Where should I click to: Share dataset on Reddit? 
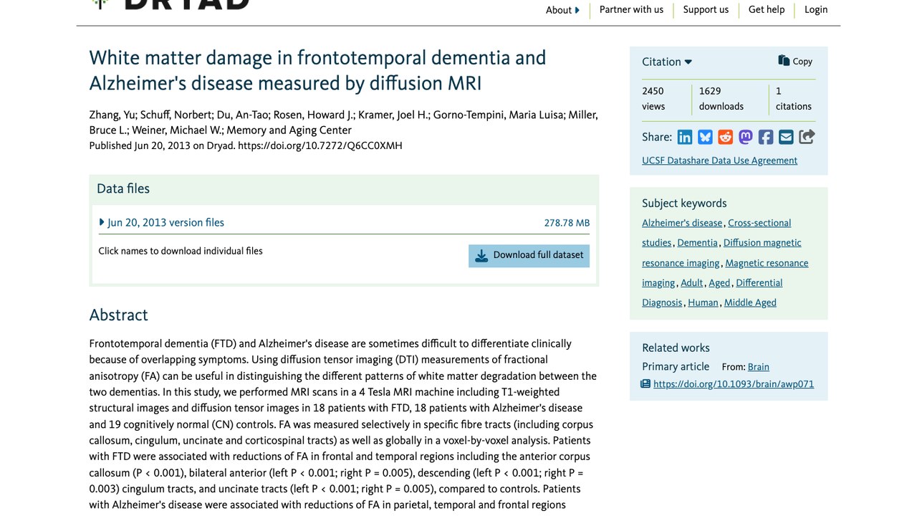point(725,137)
